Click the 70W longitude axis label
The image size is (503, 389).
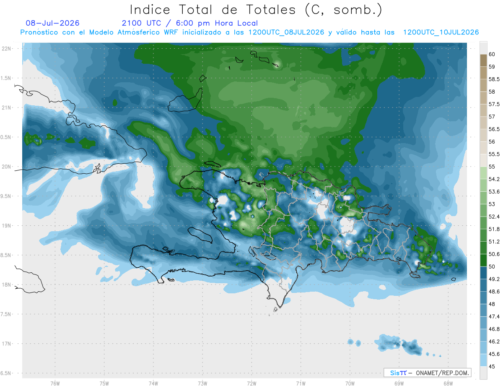350,383
